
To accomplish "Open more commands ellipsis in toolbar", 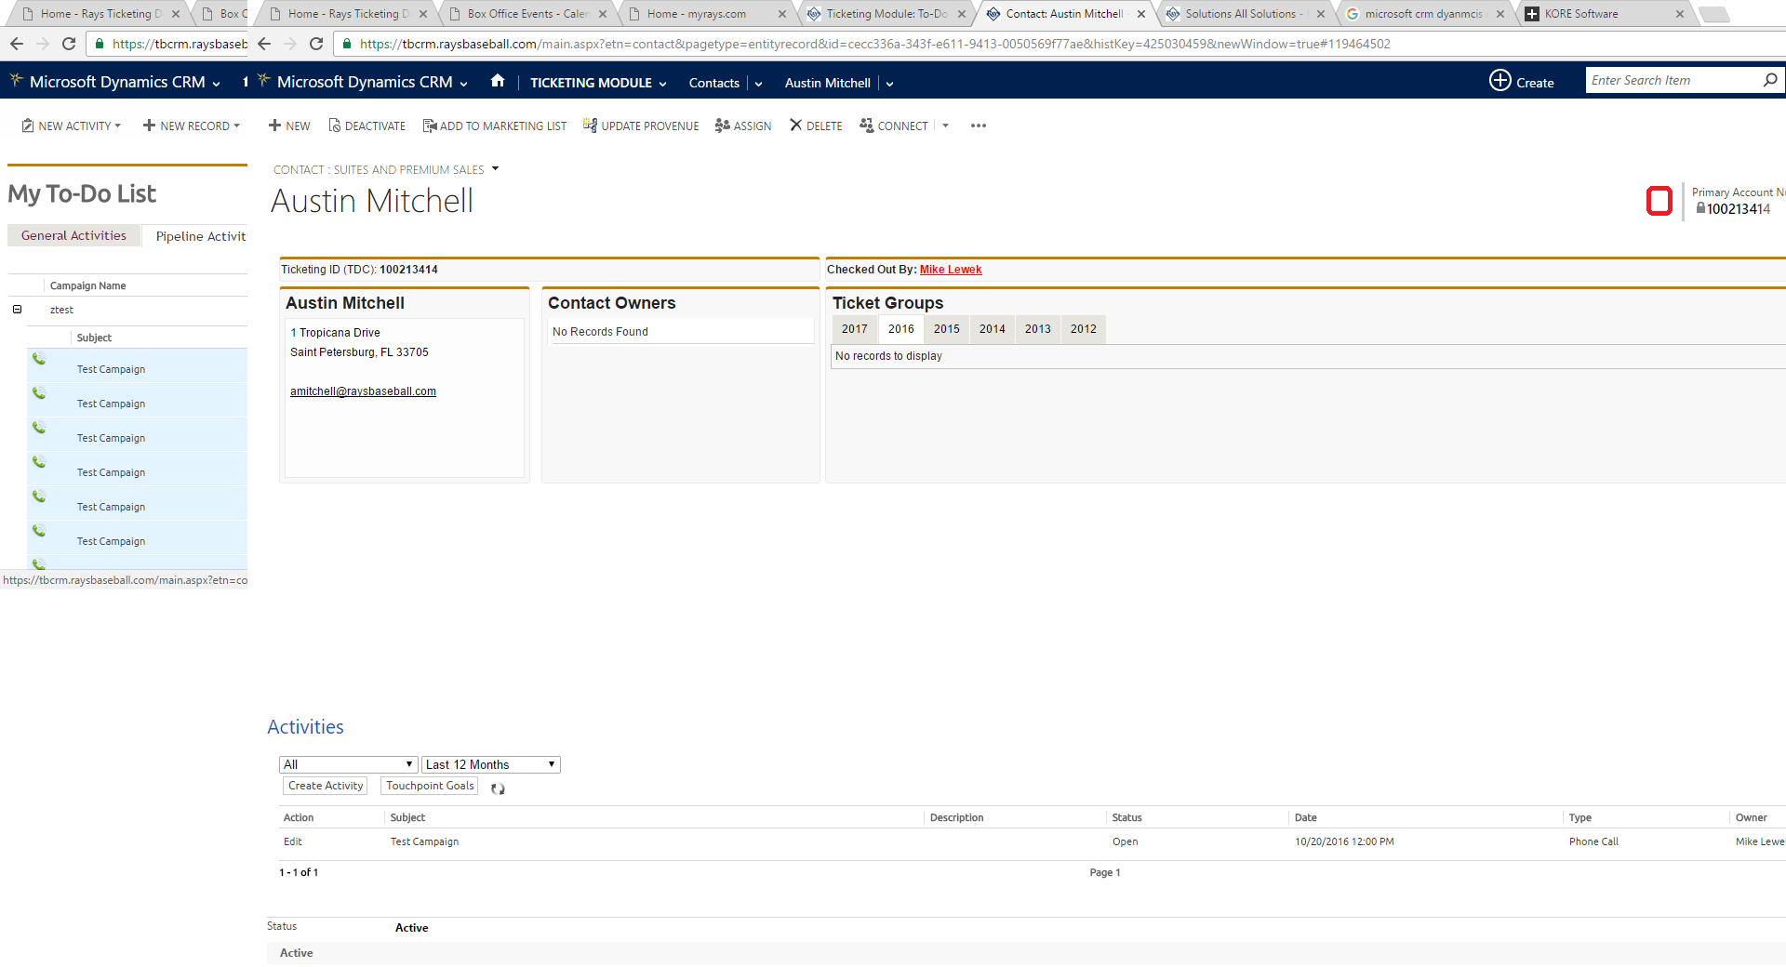I will click(x=978, y=126).
